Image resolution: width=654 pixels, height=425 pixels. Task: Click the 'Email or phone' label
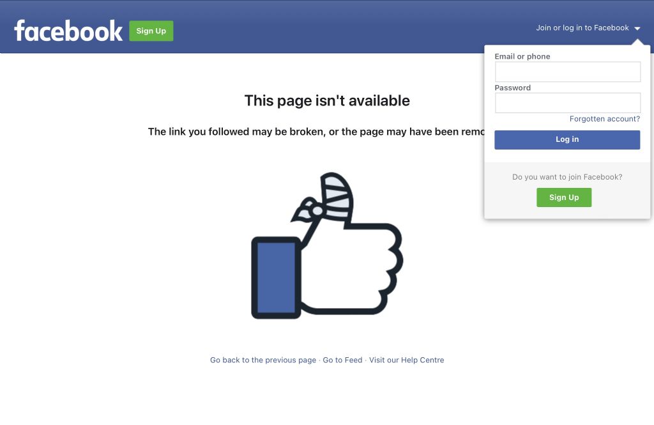pos(522,56)
